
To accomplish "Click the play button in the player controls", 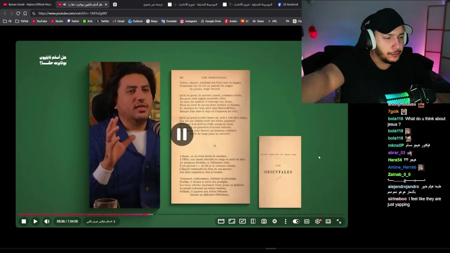I will 36,221.
